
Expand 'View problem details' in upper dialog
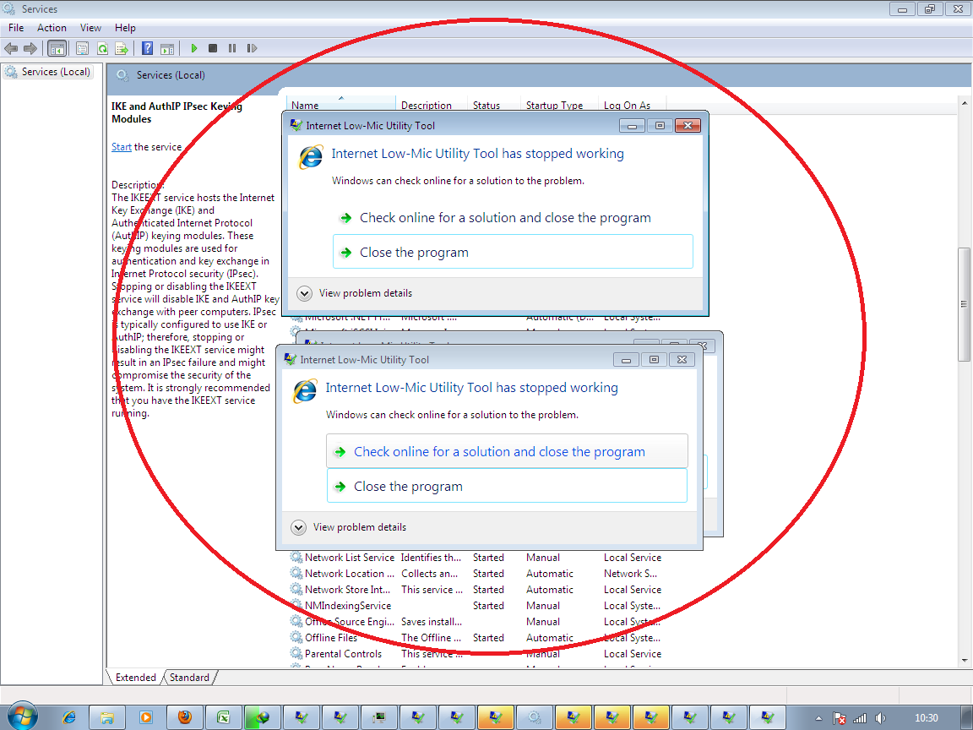355,293
